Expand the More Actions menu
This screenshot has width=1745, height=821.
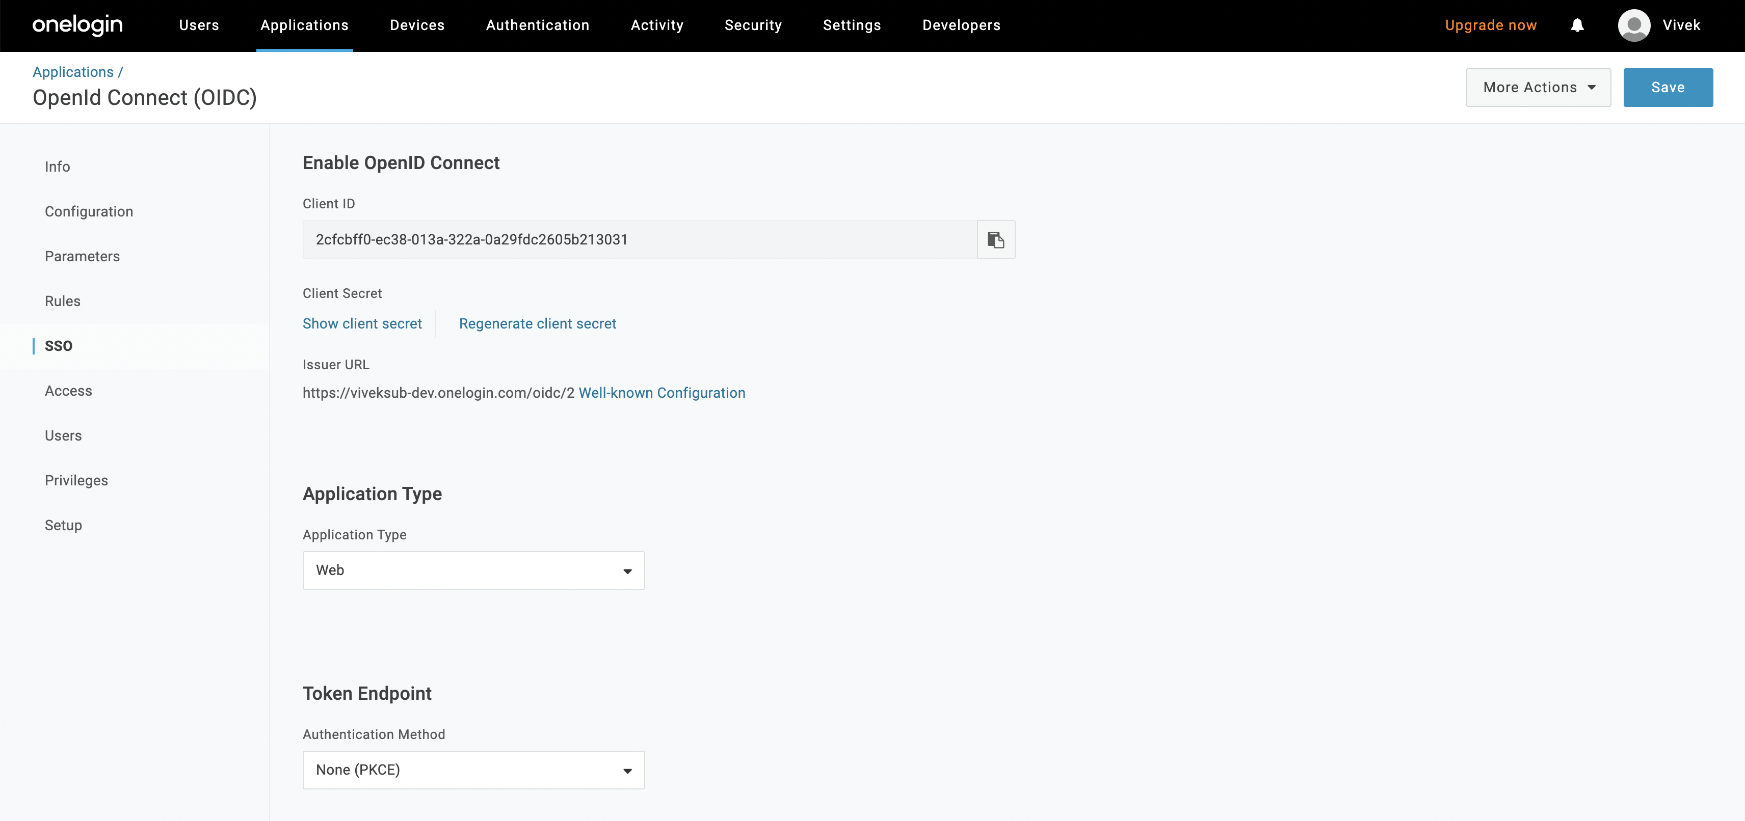(x=1538, y=87)
